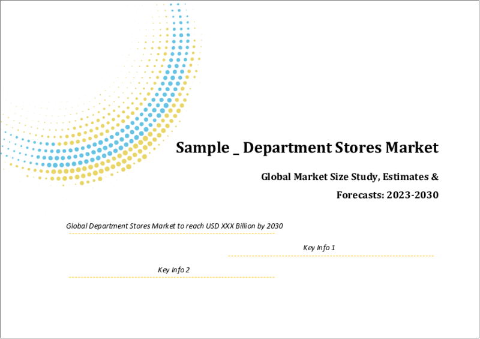The image size is (480, 339).
Task: Click the 'Key Info 1' text
Action: (319, 247)
